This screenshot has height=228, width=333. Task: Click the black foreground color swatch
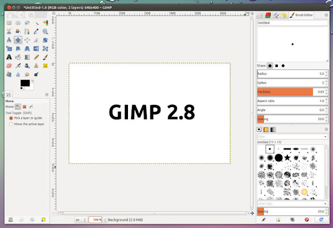click(x=25, y=83)
